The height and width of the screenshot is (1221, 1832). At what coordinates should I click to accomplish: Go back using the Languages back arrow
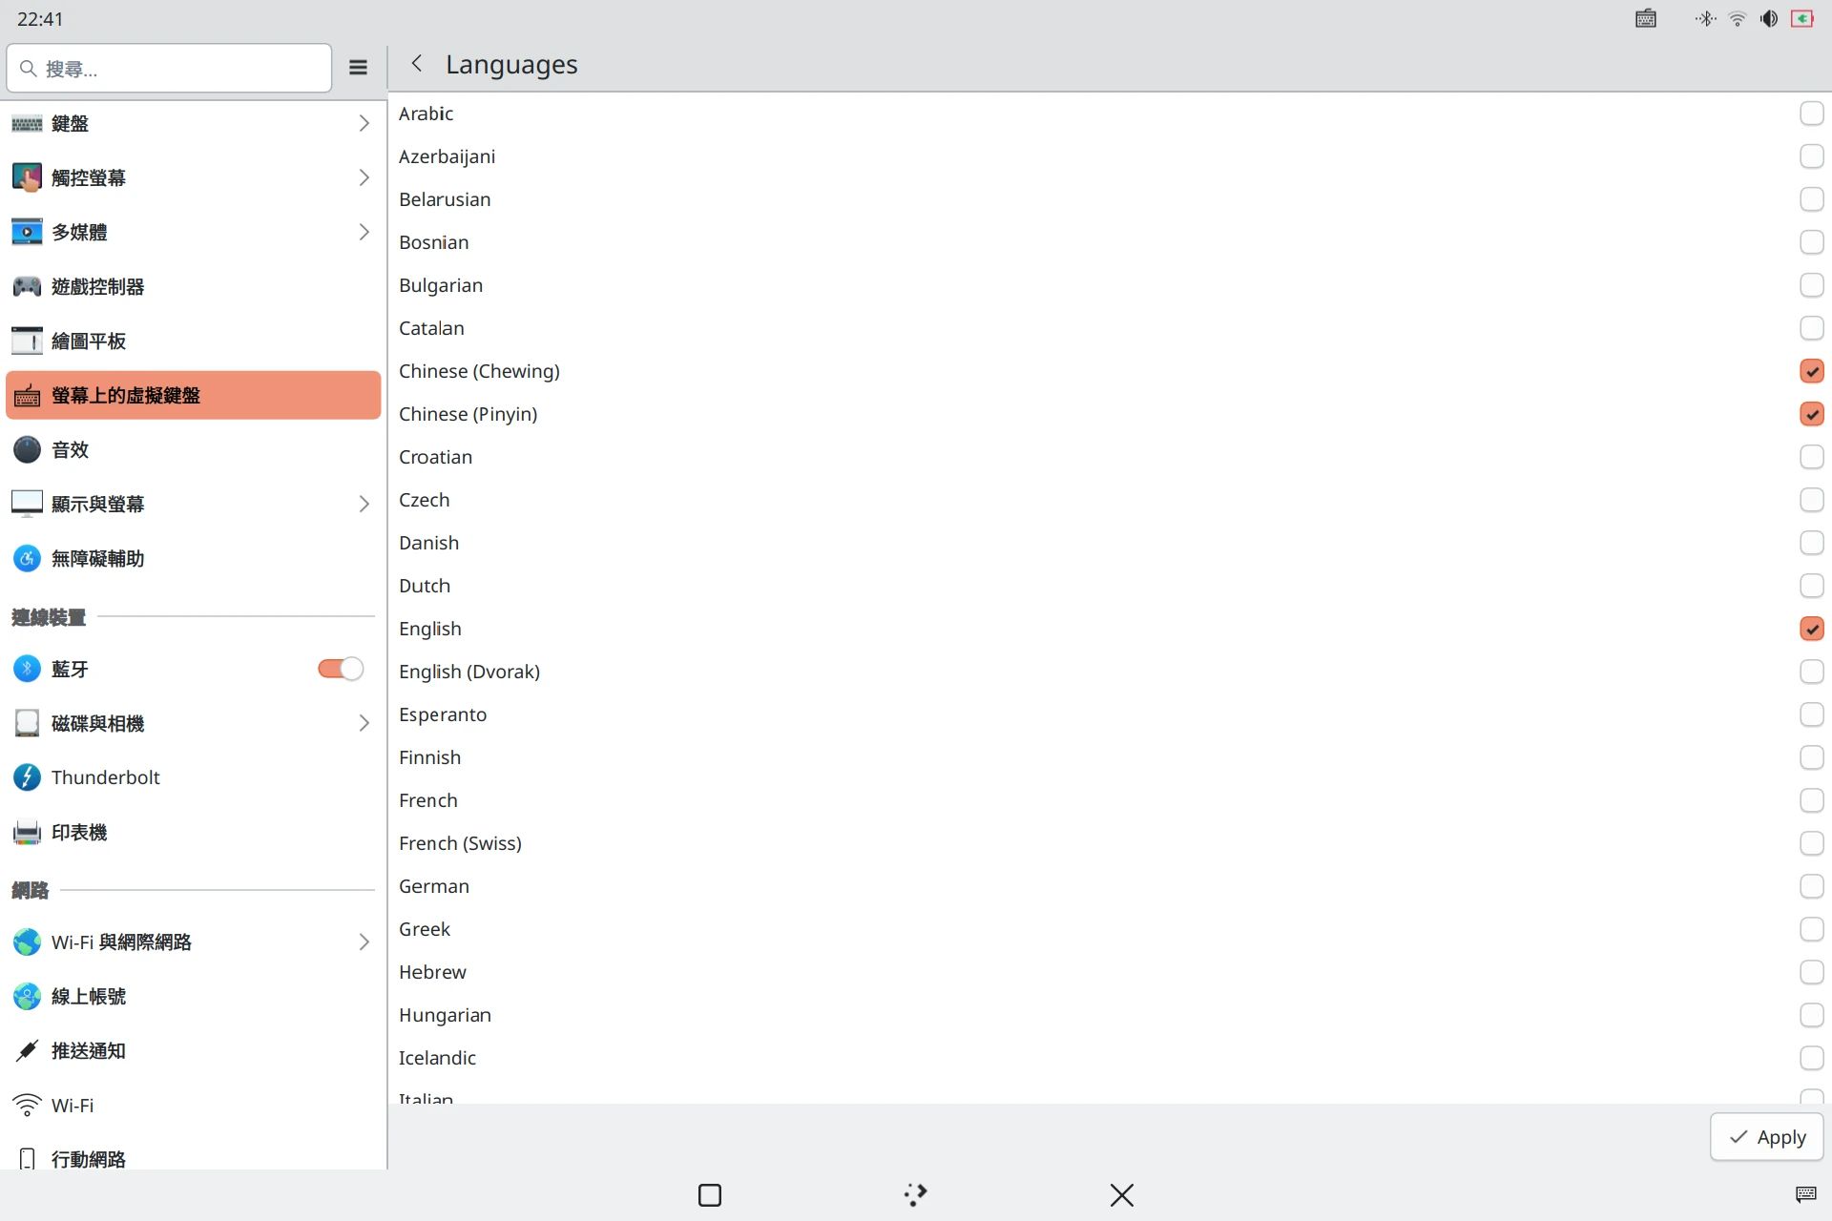(416, 64)
